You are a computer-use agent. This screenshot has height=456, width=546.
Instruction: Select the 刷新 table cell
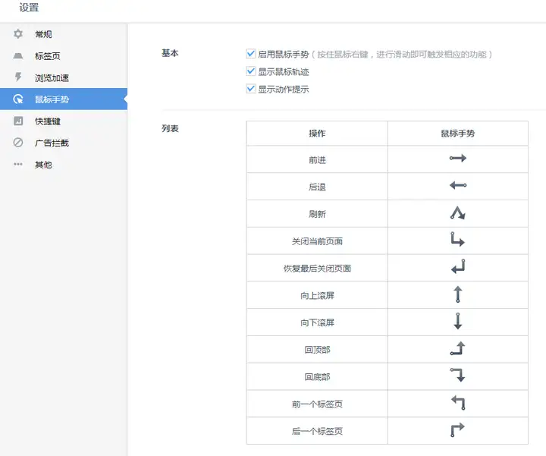317,214
